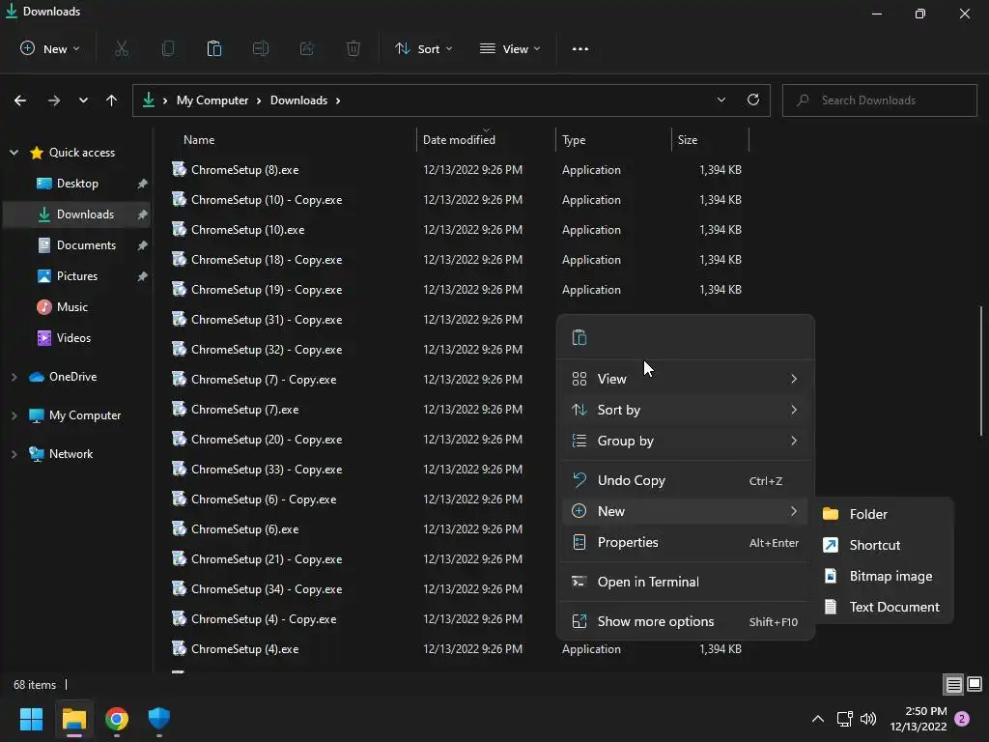Screen dimensions: 989x742
Task: Open Sort by submenu in context menu
Action: tap(685, 410)
